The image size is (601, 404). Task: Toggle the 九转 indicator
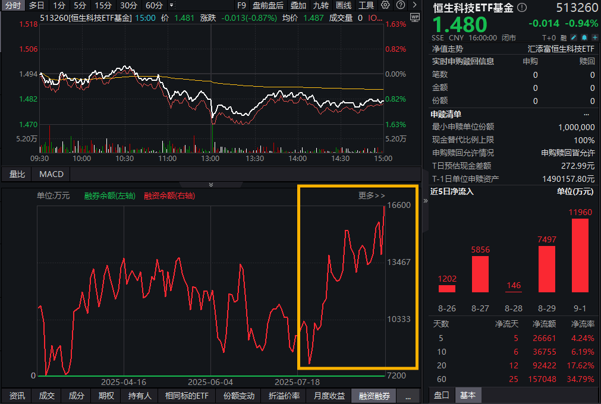coord(321,5)
